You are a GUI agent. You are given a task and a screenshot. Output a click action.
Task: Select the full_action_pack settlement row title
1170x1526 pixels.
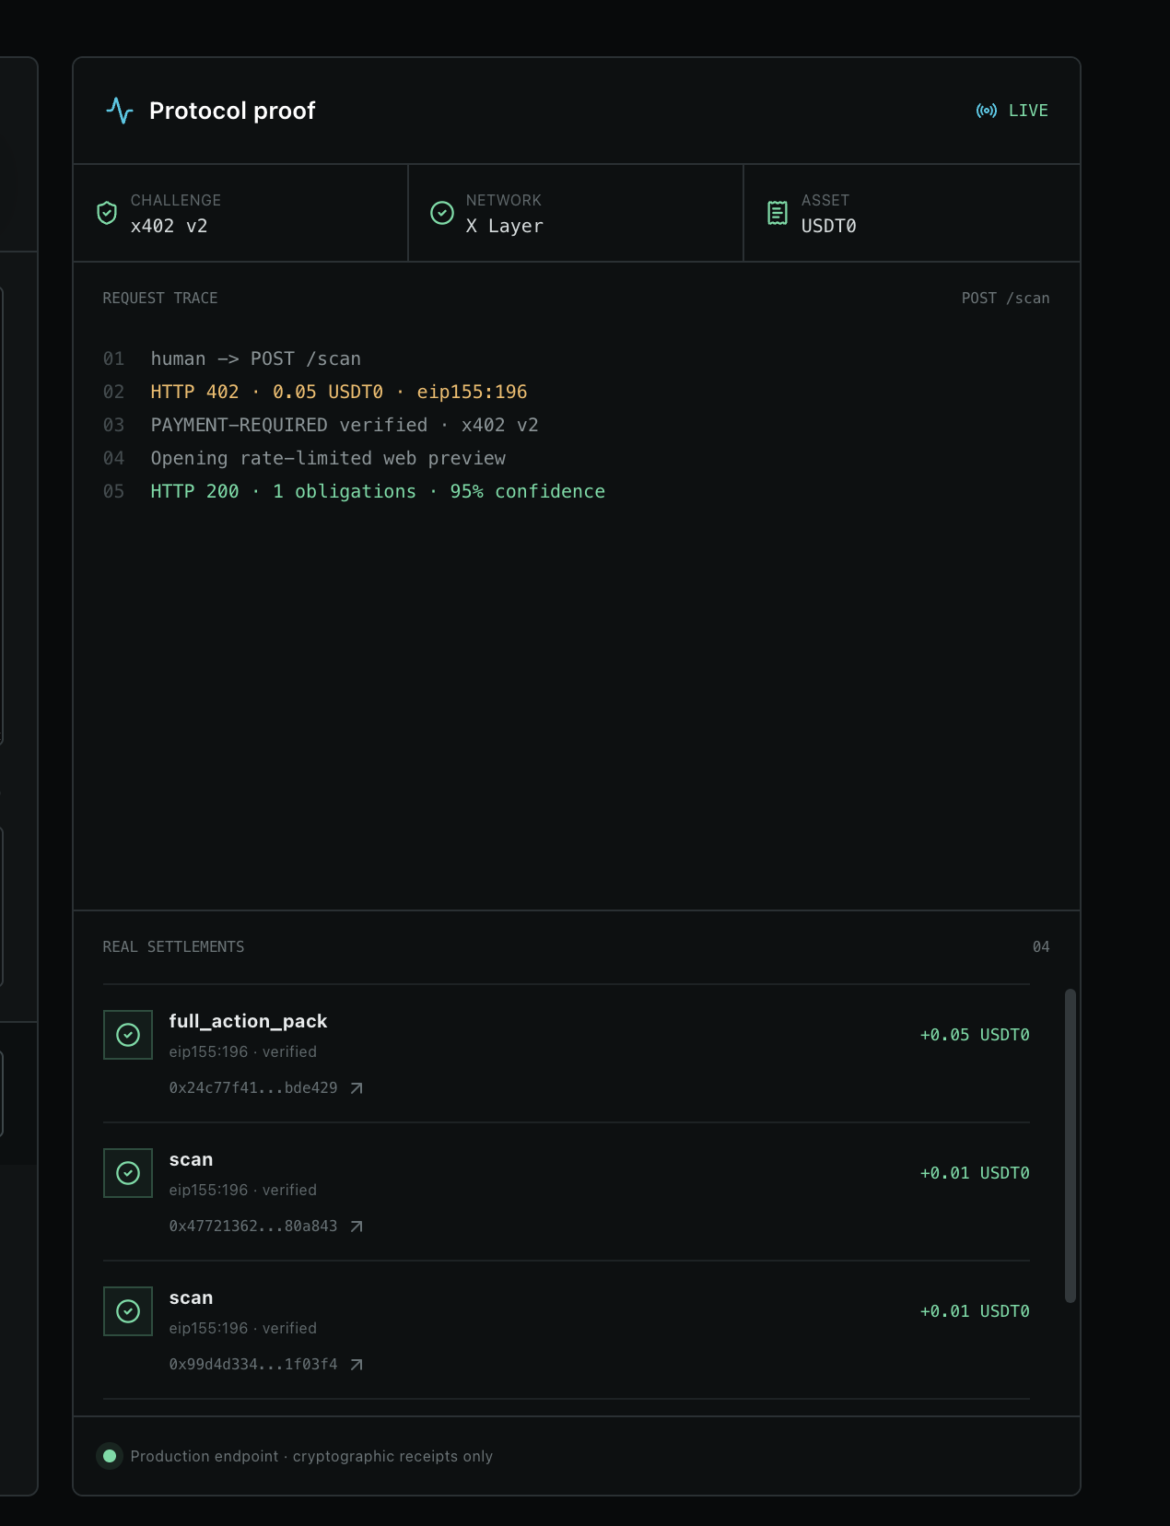point(248,1021)
